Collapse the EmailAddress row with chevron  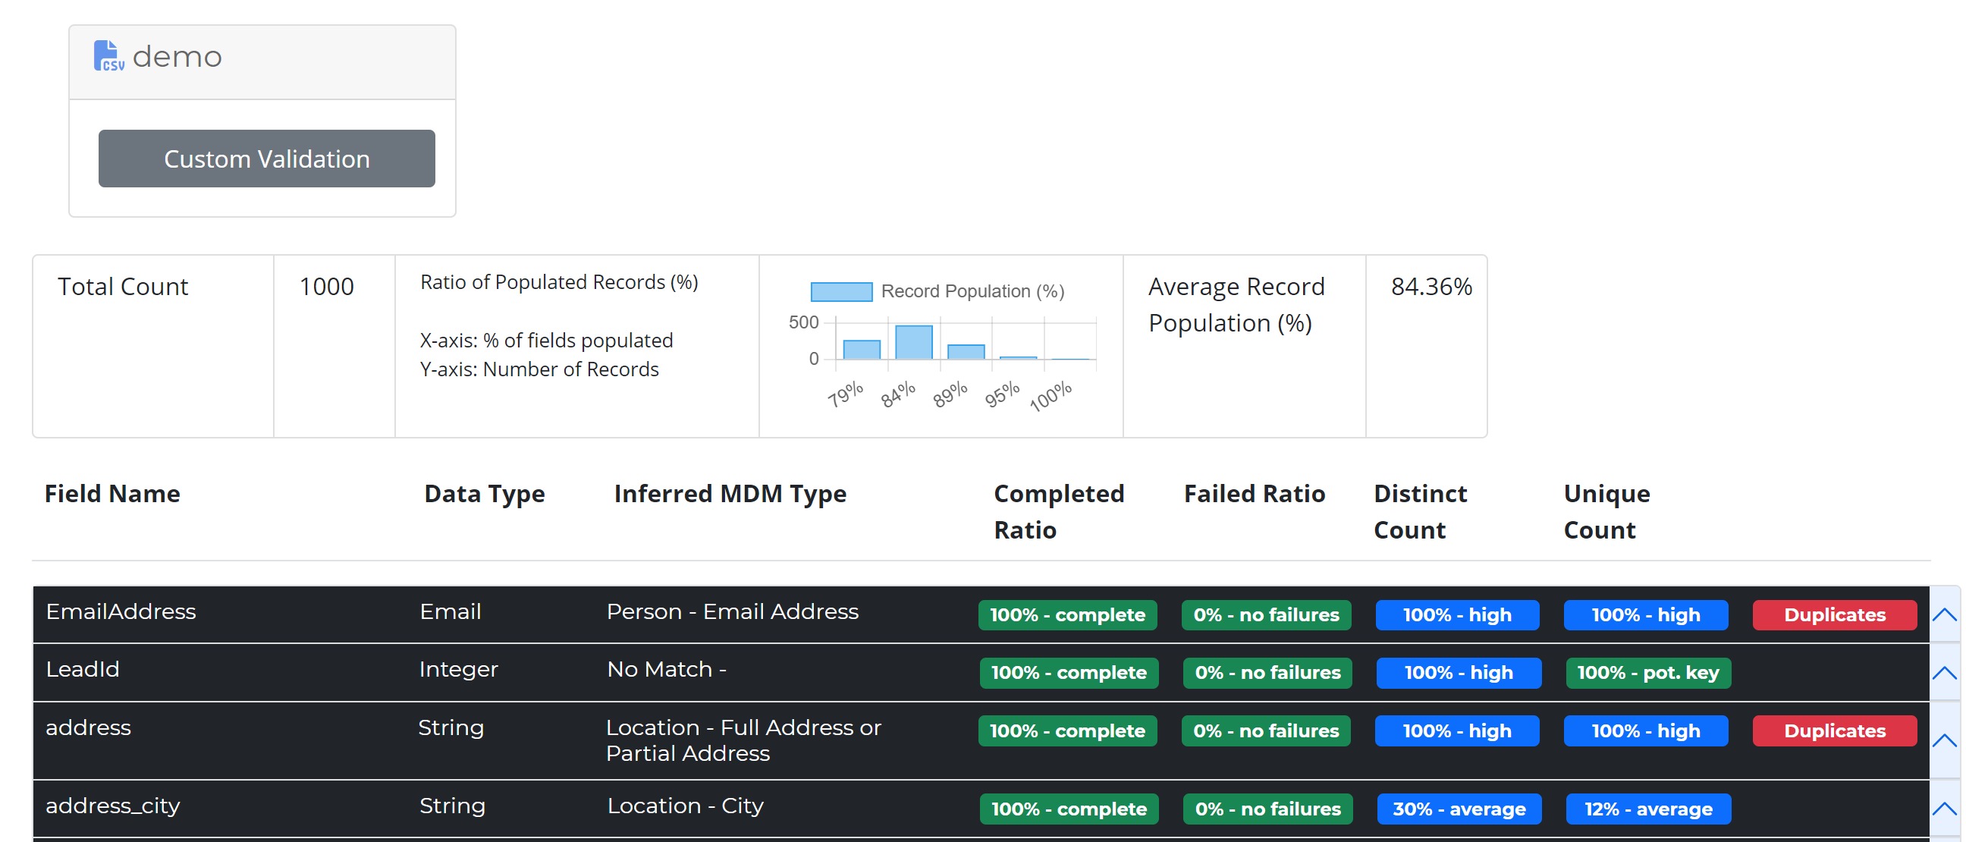click(1944, 614)
